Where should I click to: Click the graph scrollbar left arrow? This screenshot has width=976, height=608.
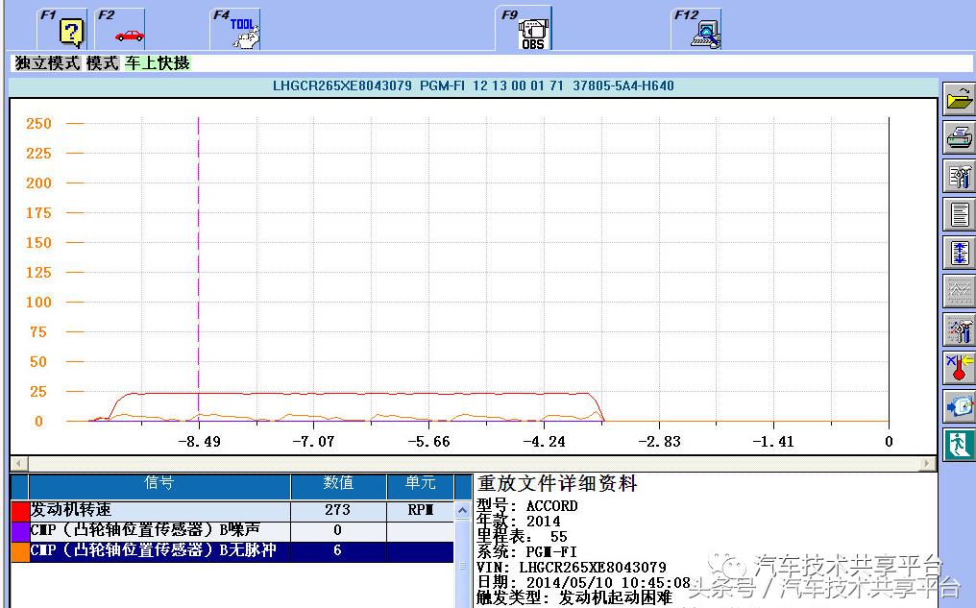tap(18, 464)
